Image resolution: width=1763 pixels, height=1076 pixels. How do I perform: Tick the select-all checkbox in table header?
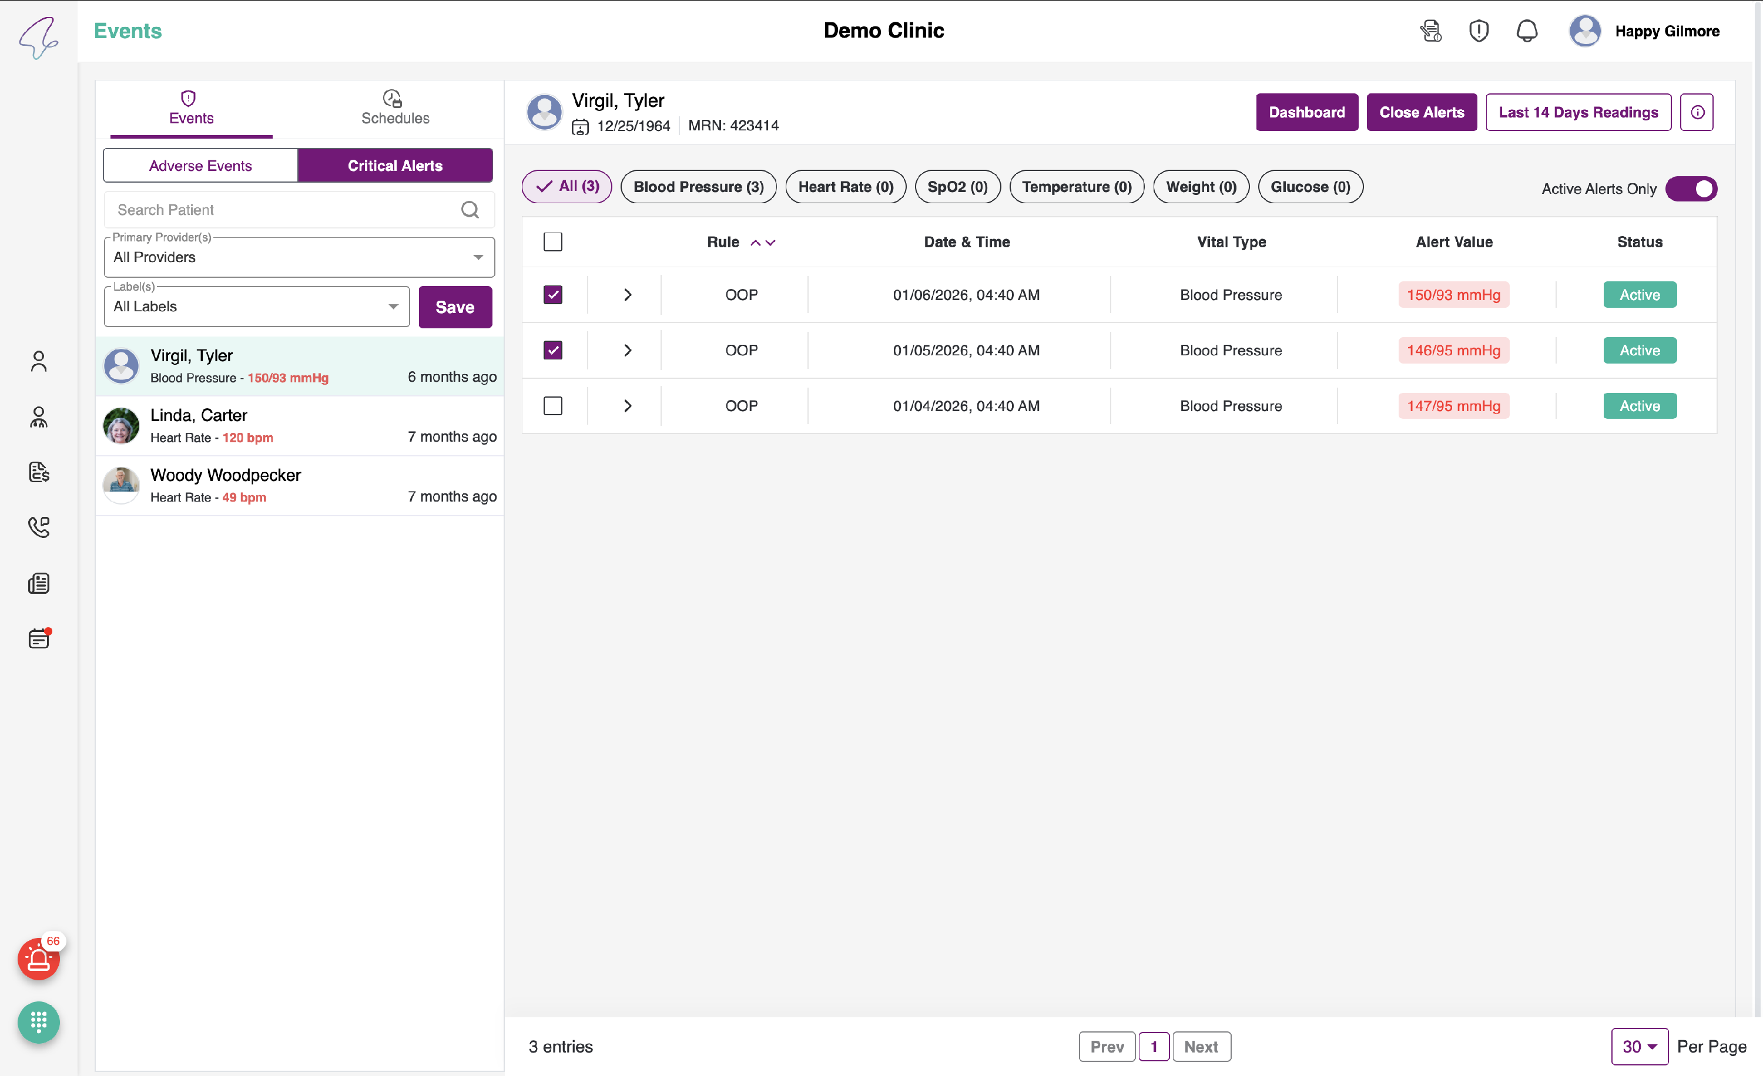pos(552,241)
